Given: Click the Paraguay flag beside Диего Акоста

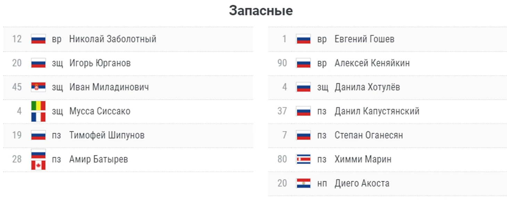Looking at the screenshot, I should tap(304, 183).
